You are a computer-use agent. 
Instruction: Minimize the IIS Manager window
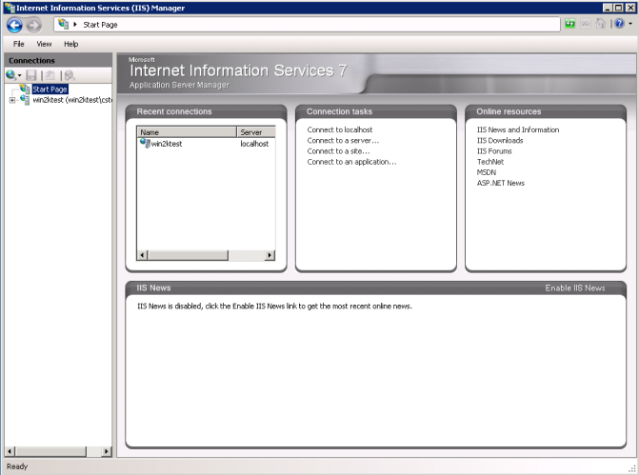coord(608,8)
